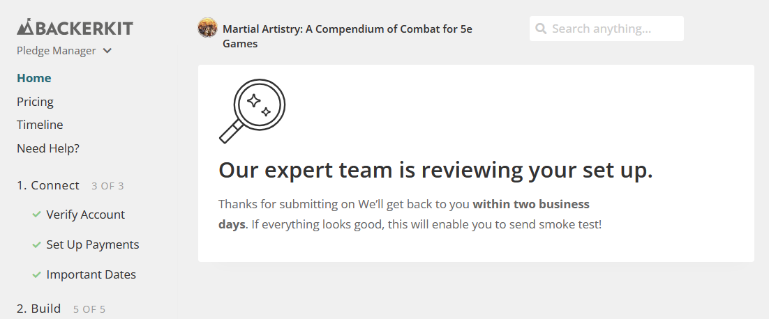Click the green checkmark beside Verify Account

click(x=36, y=215)
